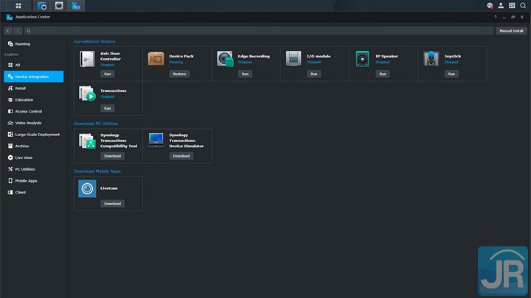Open the user account options icon
Image resolution: width=531 pixels, height=298 pixels.
coord(501,5)
